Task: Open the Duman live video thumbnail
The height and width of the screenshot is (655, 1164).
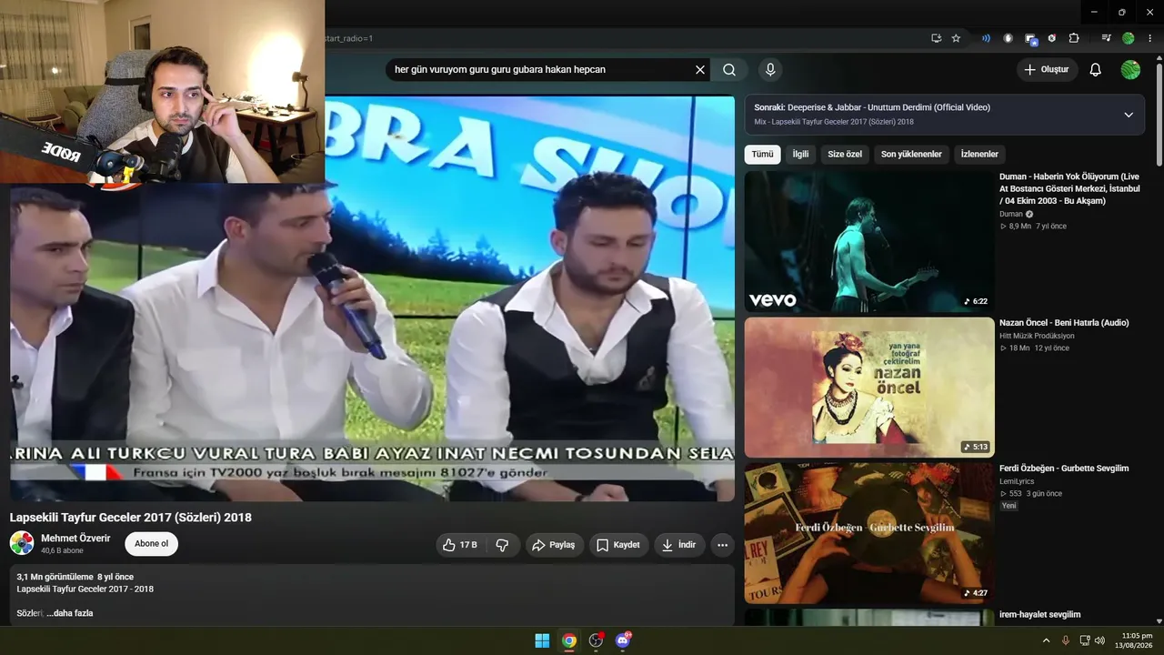Action: [869, 241]
